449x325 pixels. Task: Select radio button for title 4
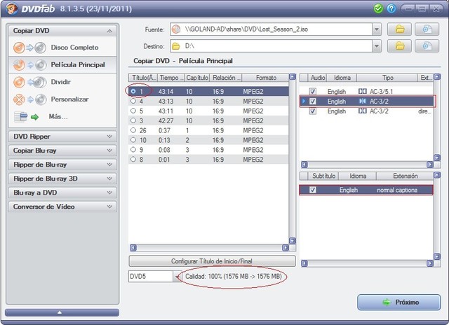point(133,101)
